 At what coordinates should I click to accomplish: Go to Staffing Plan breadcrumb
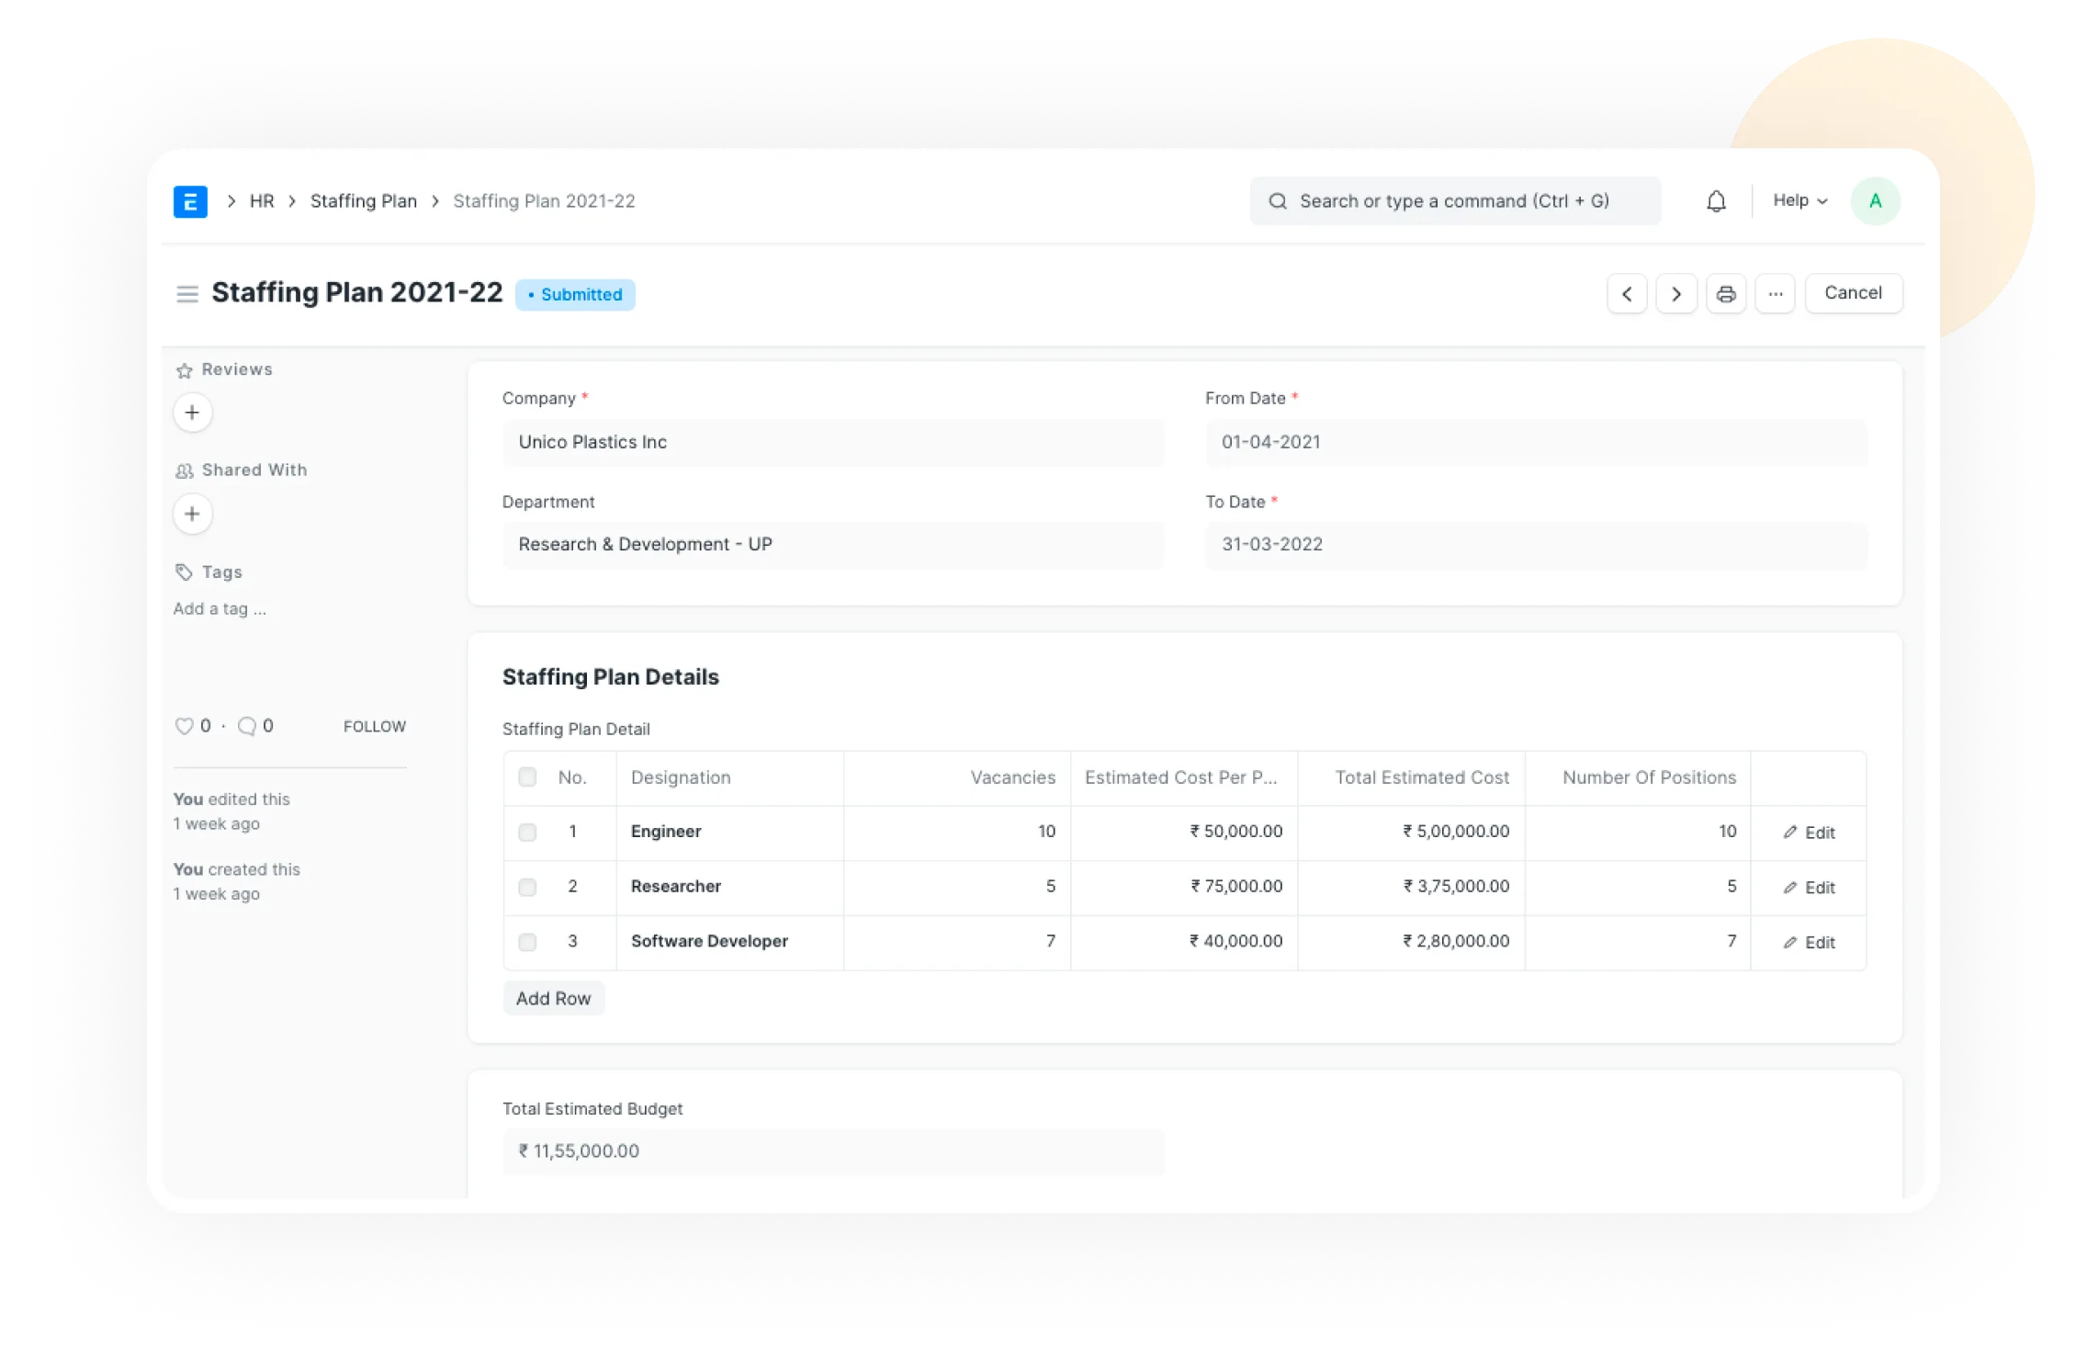[364, 201]
